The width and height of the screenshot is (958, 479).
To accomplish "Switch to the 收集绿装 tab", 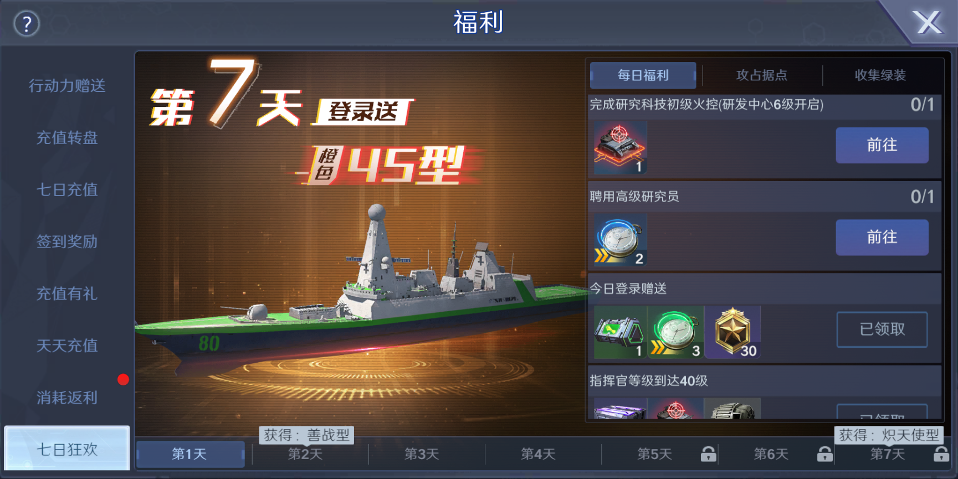I will click(x=880, y=75).
